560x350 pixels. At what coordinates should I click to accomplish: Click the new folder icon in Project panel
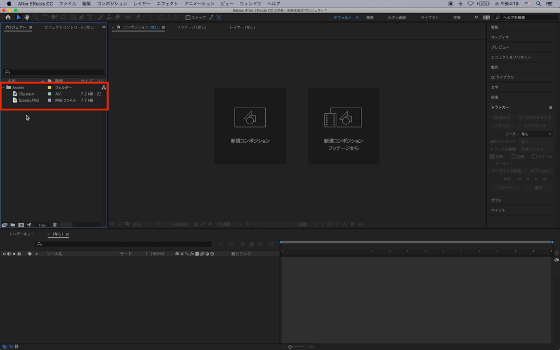click(x=13, y=225)
